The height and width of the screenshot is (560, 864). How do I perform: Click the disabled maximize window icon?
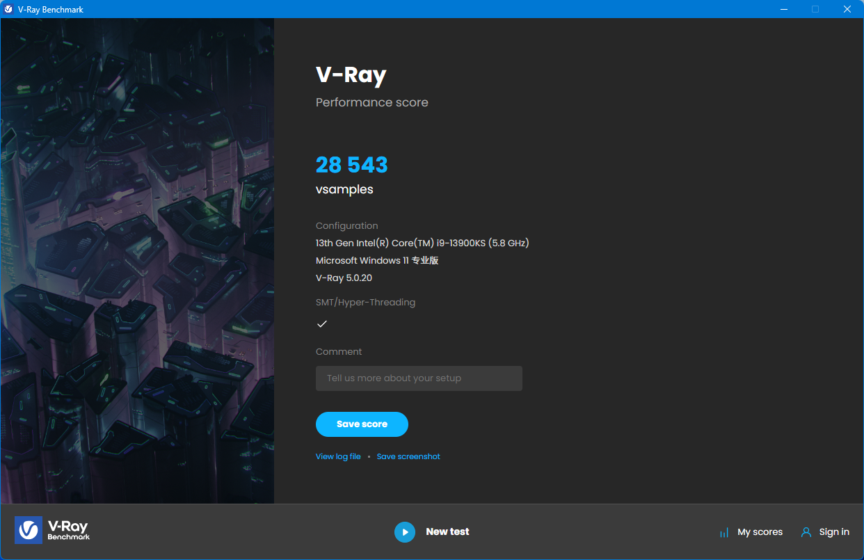click(x=815, y=9)
